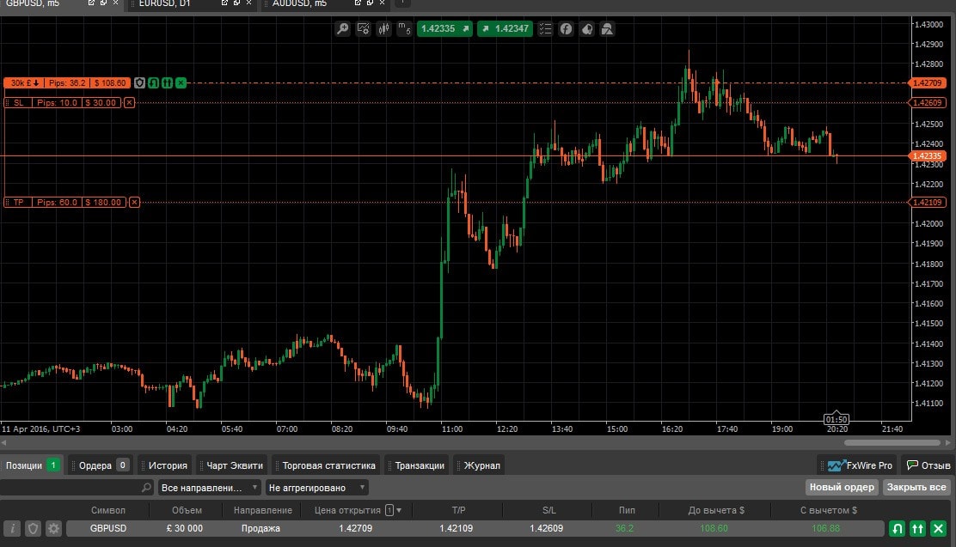The image size is (956, 547).
Task: Open the checklist icon in chart toolbar
Action: pyautogui.click(x=545, y=29)
